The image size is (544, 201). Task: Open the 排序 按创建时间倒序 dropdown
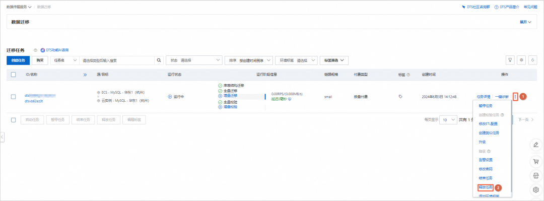click(x=249, y=60)
